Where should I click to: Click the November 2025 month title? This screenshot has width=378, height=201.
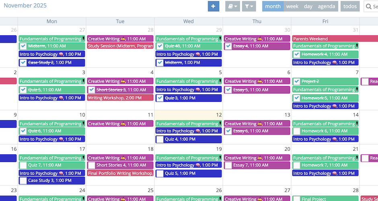[x=25, y=6]
